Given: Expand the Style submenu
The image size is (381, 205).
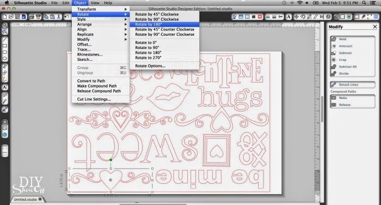Looking at the screenshot, I should tap(101, 19).
